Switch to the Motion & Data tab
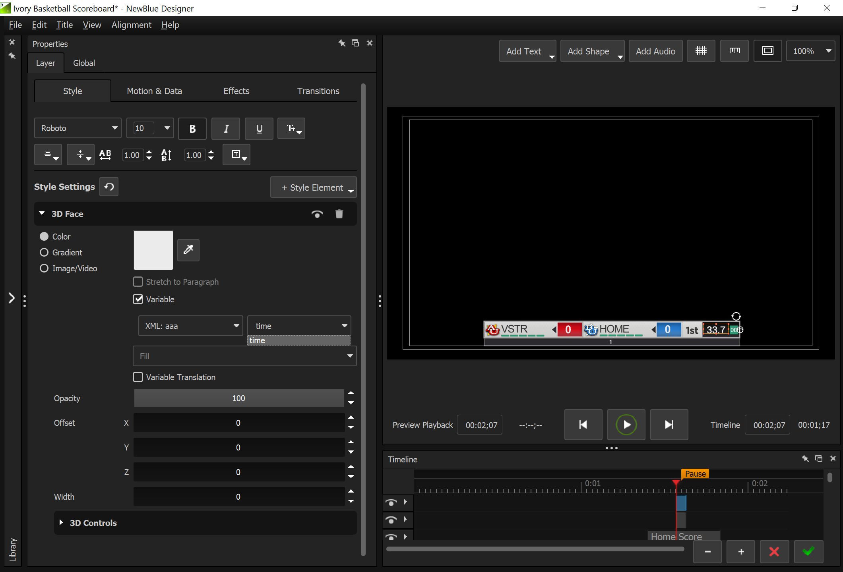Image resolution: width=843 pixels, height=572 pixels. point(154,91)
